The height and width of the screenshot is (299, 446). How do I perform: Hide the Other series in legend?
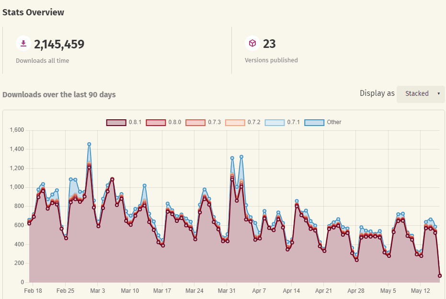tap(314, 122)
